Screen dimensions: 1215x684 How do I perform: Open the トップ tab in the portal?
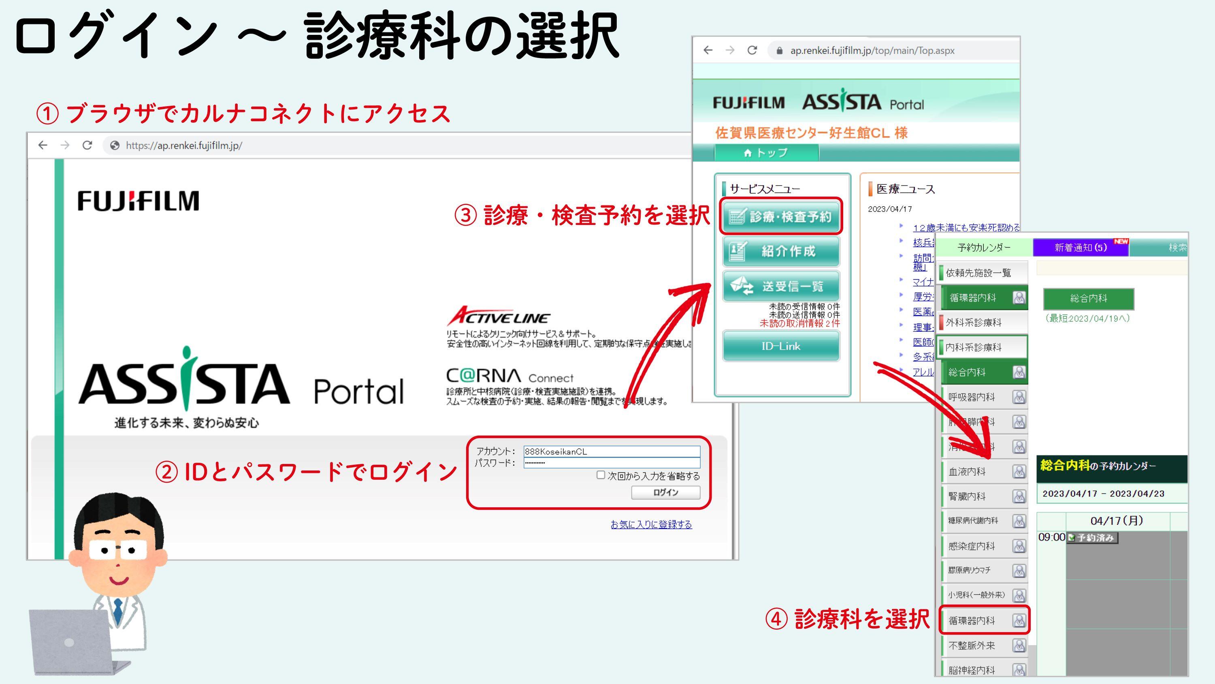766,152
